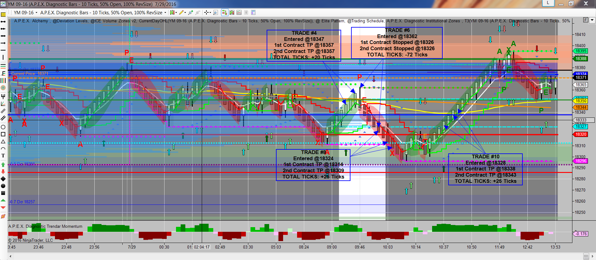Click the 18395 price marker
Image resolution: width=596 pixels, height=260 pixels.
pyautogui.click(x=581, y=51)
